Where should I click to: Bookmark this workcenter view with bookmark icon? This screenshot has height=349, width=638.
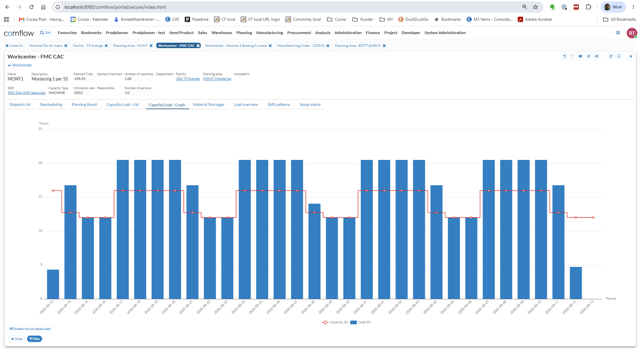[x=619, y=56]
